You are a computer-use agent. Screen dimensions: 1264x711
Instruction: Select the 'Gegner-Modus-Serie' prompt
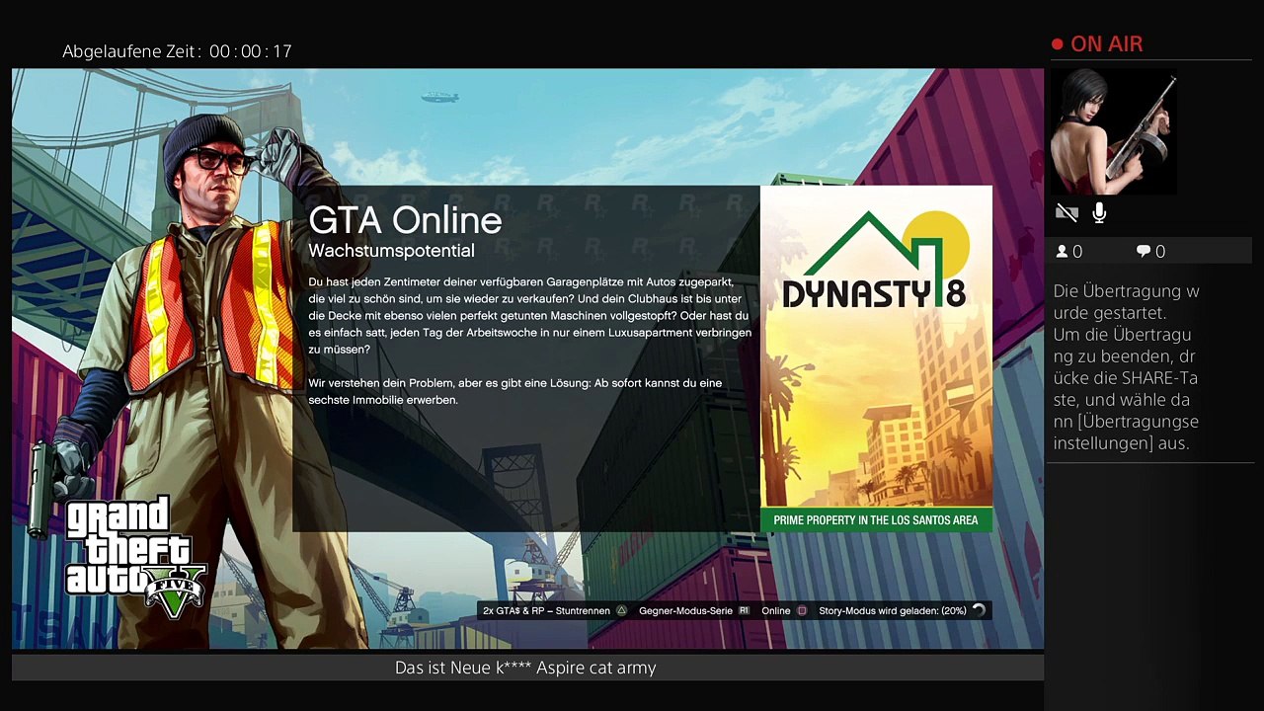[685, 611]
